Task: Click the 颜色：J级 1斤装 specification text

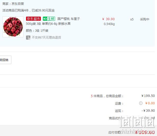Action: coord(37,31)
